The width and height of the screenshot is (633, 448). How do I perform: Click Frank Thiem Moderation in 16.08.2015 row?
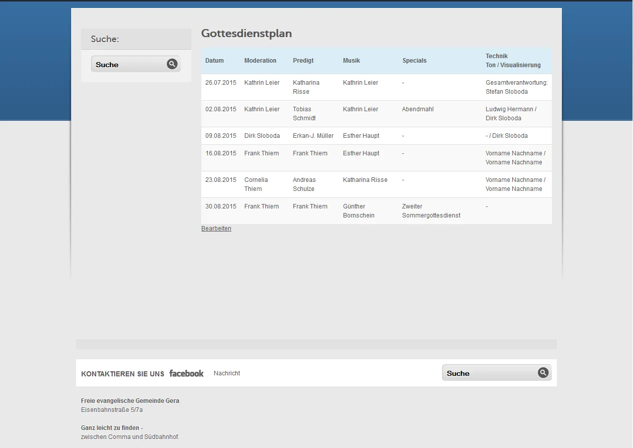[x=261, y=153]
